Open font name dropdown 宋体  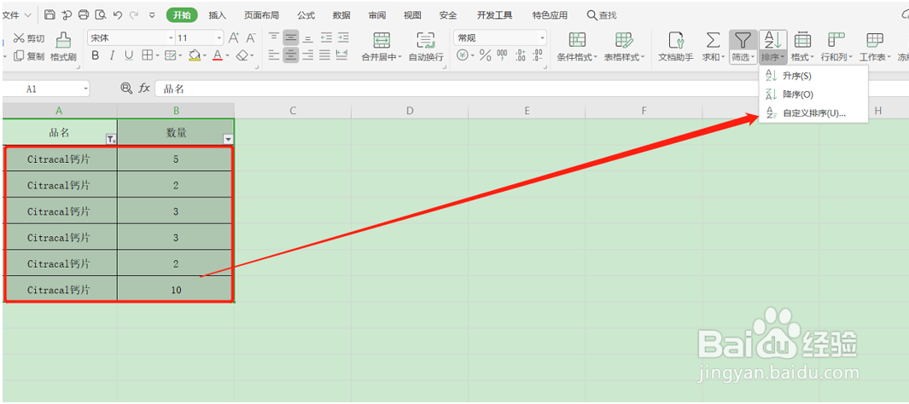pos(171,38)
